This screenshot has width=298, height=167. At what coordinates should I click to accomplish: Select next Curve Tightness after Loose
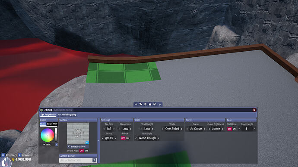pyautogui.click(x=222, y=129)
